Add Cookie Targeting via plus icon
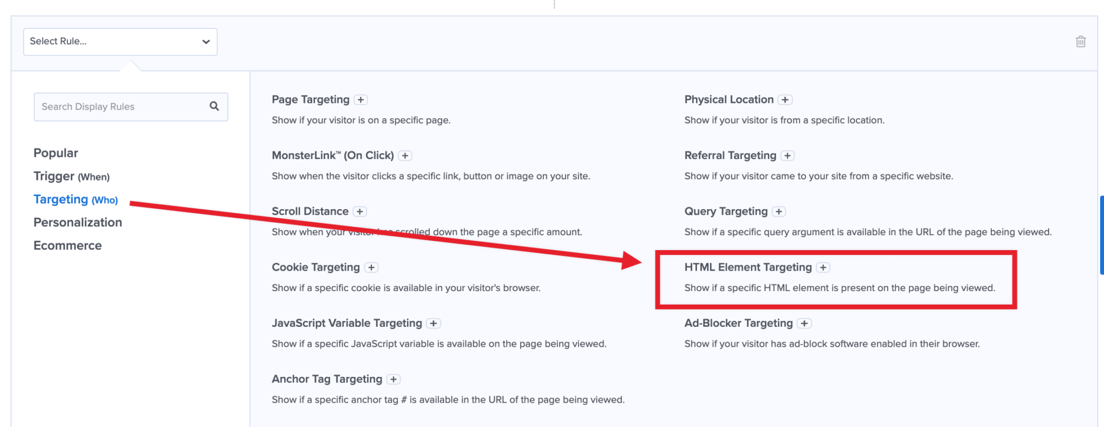This screenshot has height=427, width=1104. coord(371,267)
